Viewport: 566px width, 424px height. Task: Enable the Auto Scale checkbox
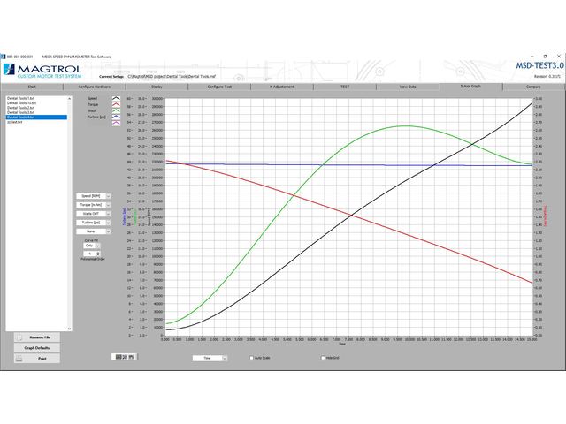coord(250,358)
